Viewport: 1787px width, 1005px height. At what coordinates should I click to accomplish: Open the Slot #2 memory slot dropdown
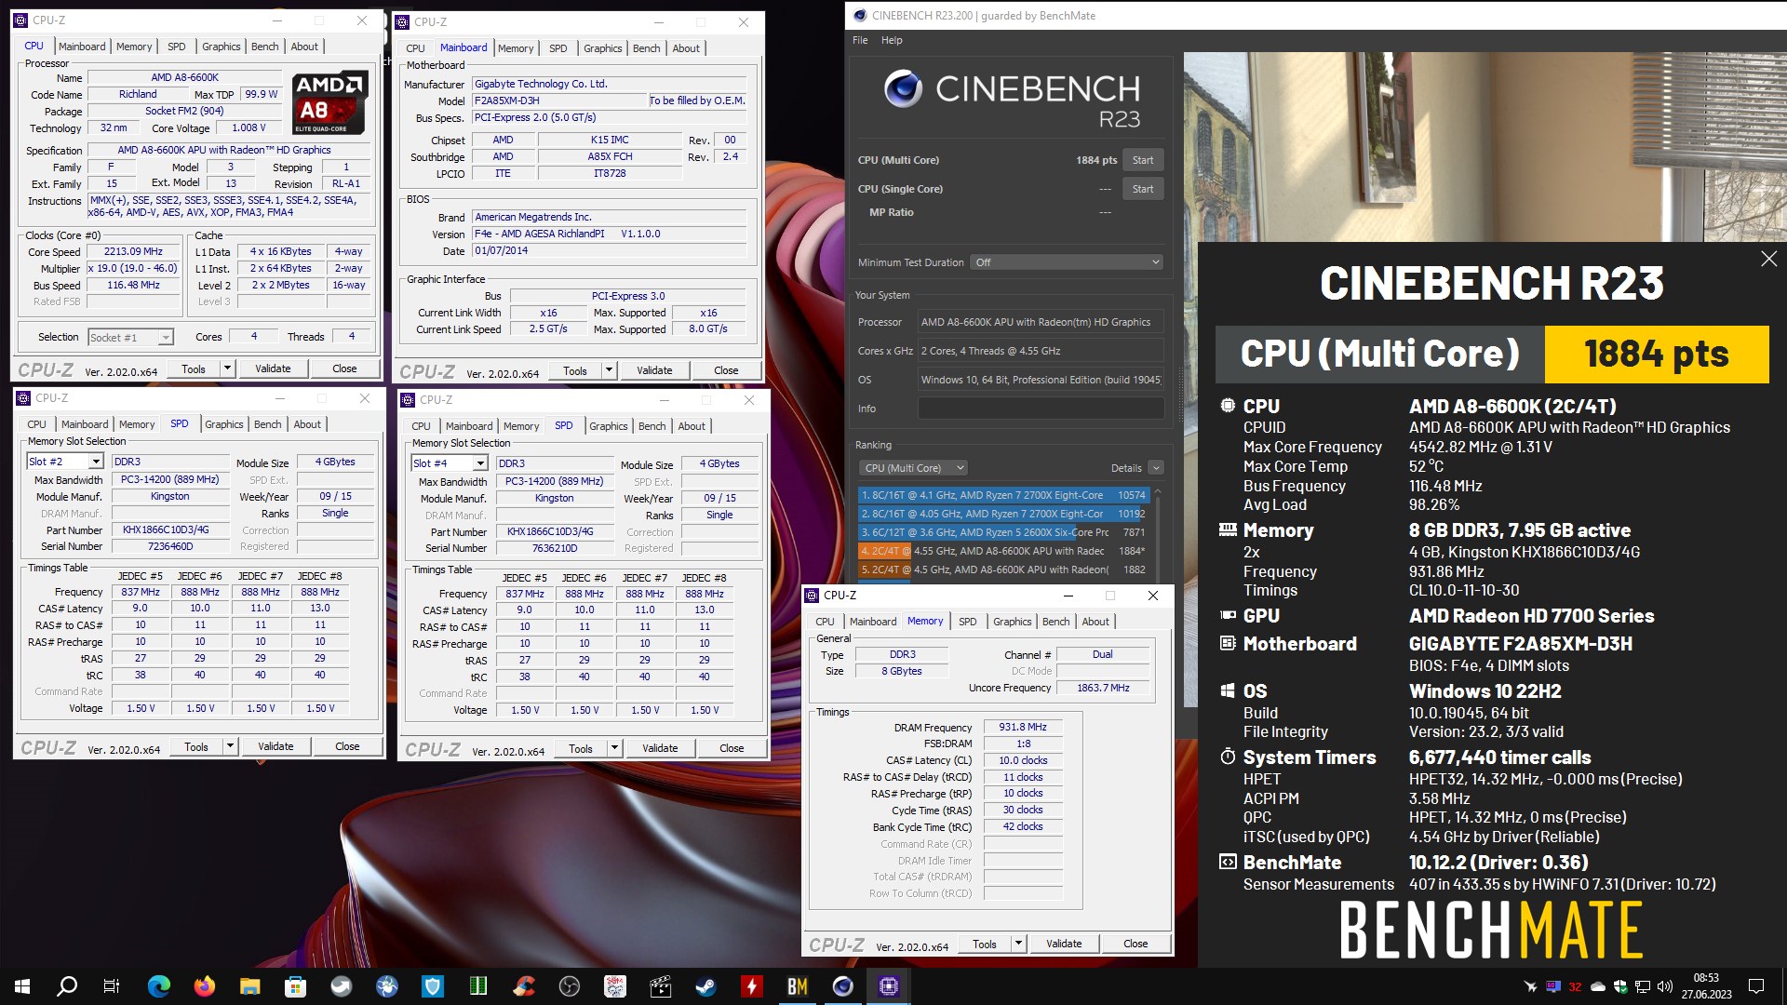coord(96,462)
